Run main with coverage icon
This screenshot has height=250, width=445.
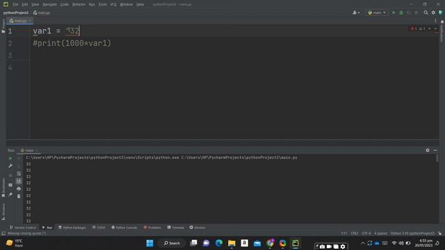(x=409, y=12)
